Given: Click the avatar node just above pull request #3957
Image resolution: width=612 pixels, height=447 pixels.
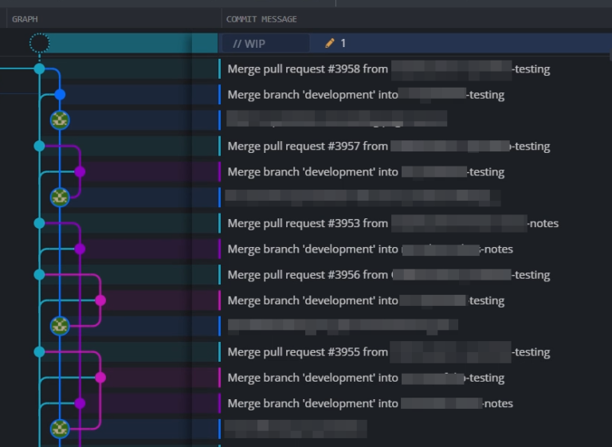Looking at the screenshot, I should click(60, 120).
